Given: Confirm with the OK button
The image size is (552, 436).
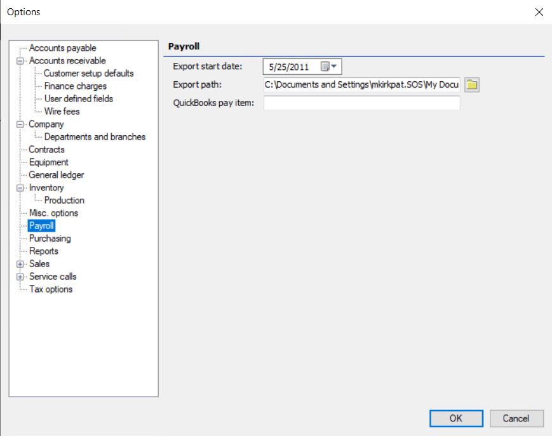Looking at the screenshot, I should 456,418.
